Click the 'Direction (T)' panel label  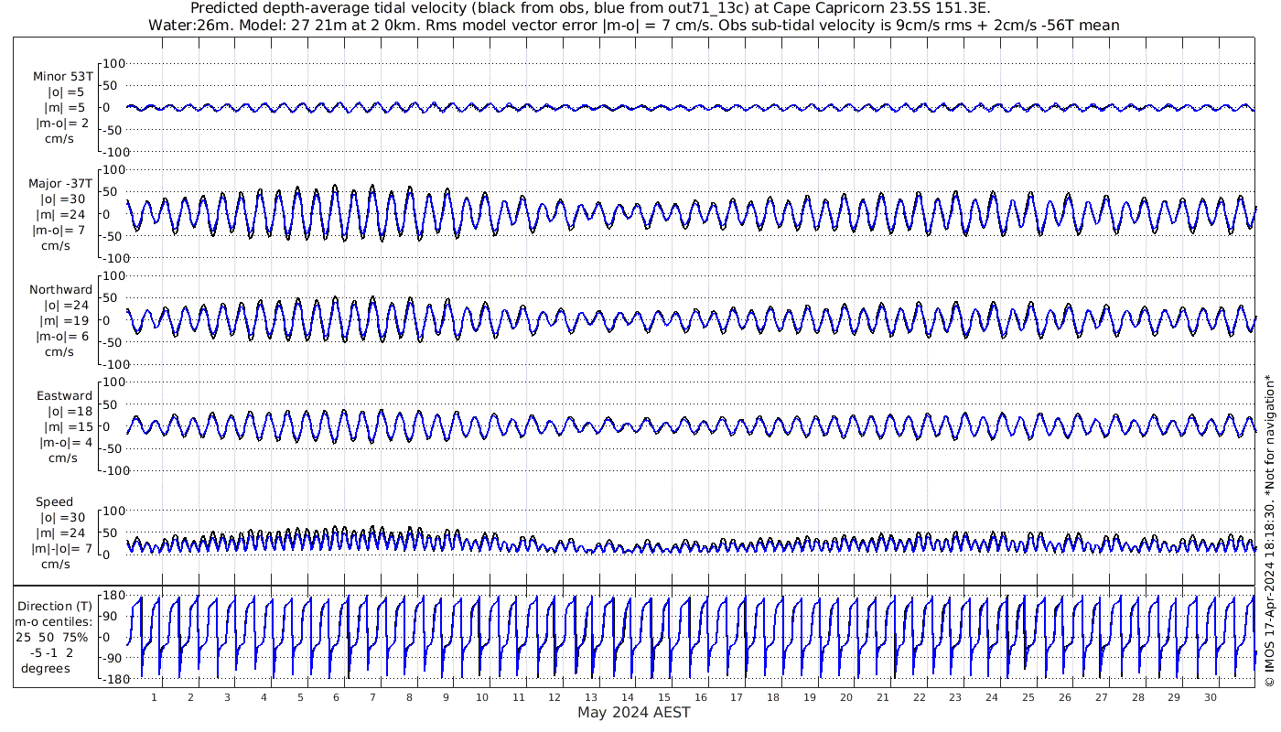(x=57, y=606)
